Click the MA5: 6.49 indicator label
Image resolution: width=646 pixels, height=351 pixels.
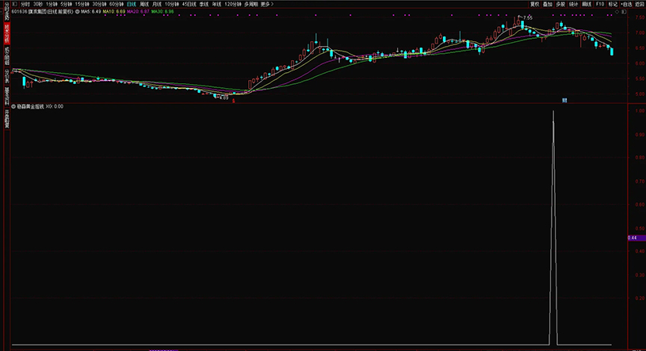click(x=91, y=12)
